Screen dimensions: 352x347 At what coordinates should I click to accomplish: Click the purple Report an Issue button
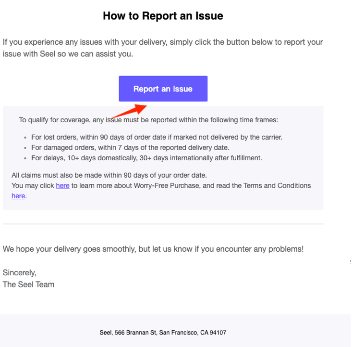pyautogui.click(x=163, y=89)
